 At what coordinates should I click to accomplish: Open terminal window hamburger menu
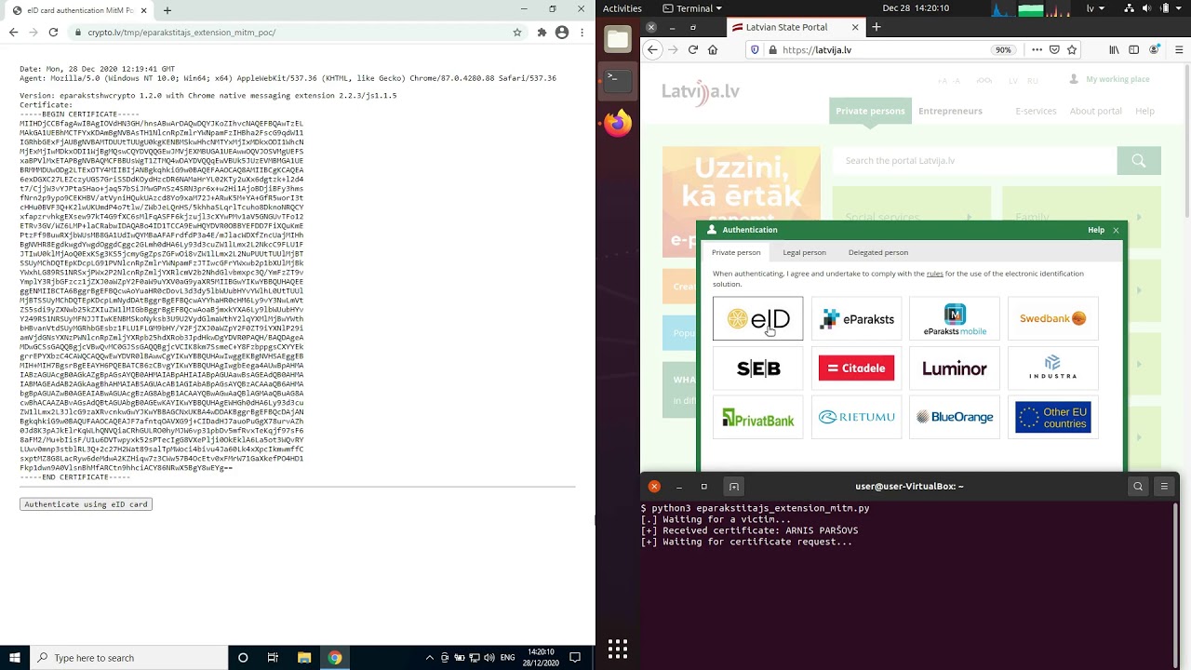click(x=1164, y=486)
